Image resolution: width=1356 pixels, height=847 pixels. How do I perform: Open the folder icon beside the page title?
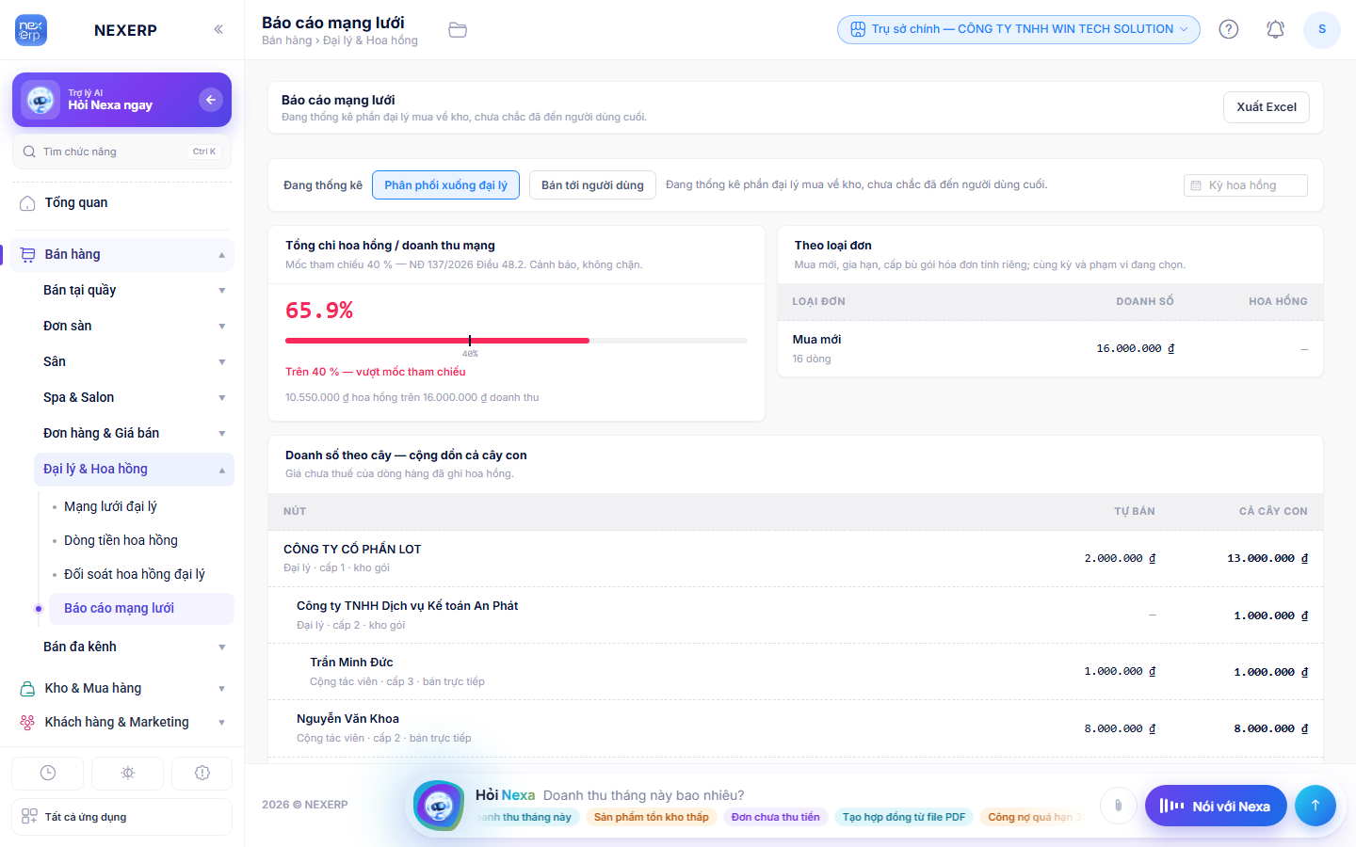point(458,30)
